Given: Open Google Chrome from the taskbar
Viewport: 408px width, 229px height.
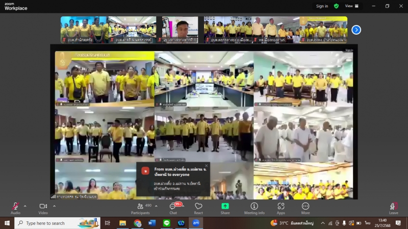Looking at the screenshot, I should (137, 223).
